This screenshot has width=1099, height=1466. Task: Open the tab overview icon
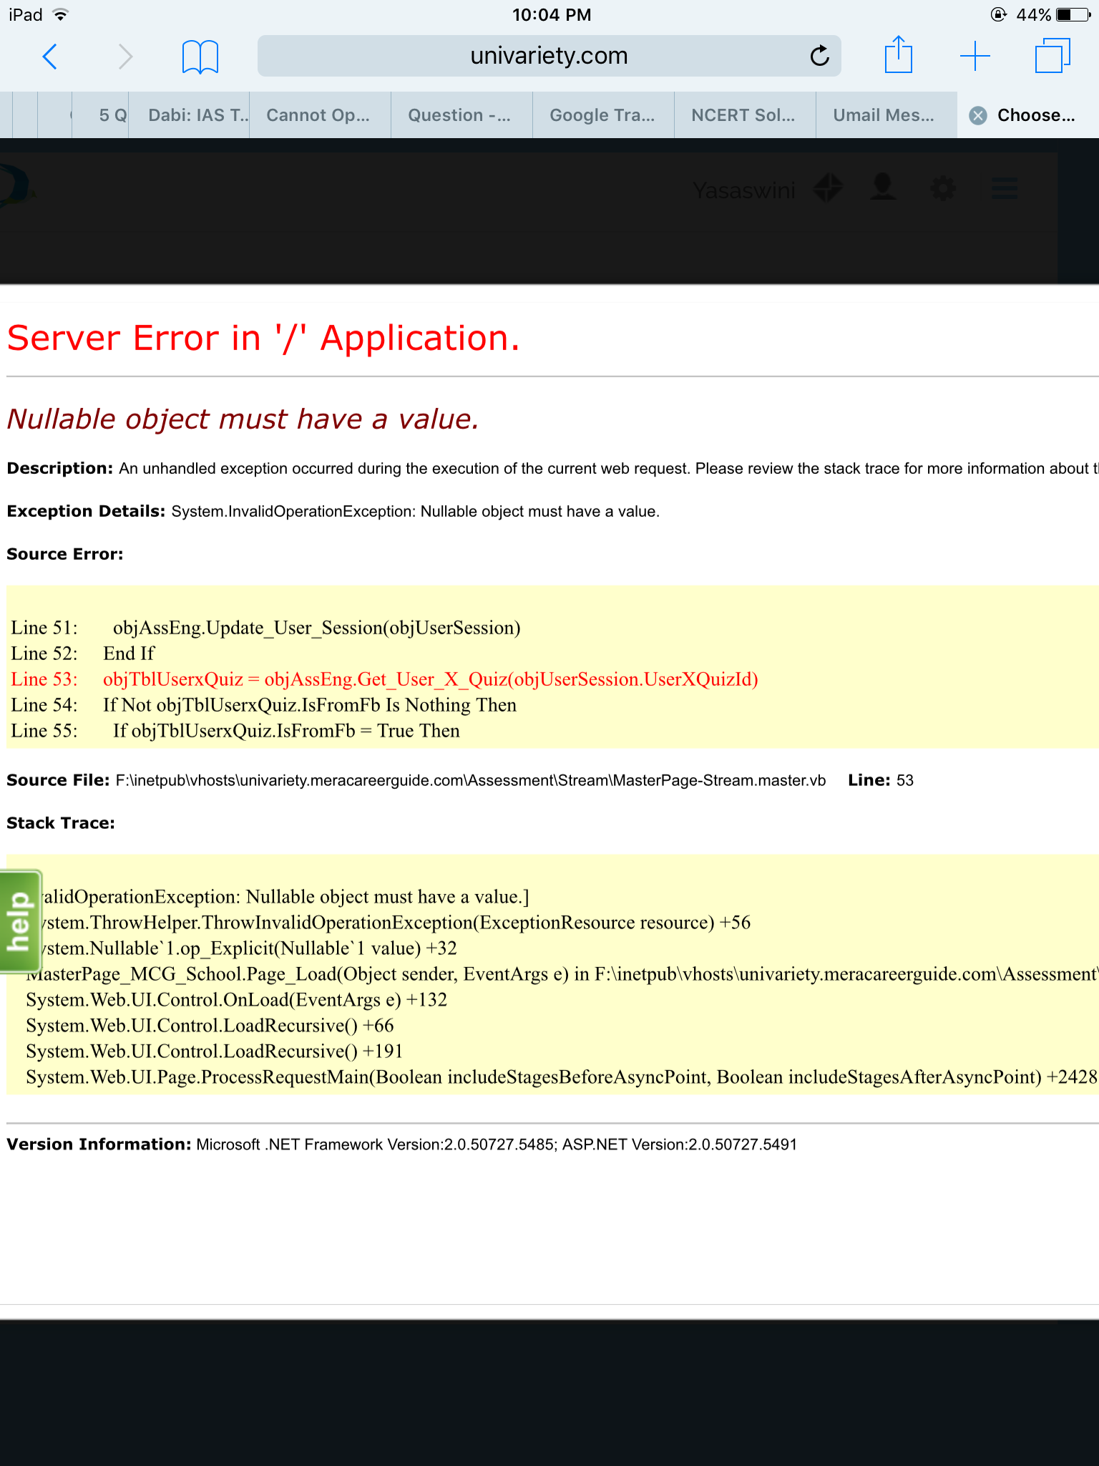point(1052,56)
